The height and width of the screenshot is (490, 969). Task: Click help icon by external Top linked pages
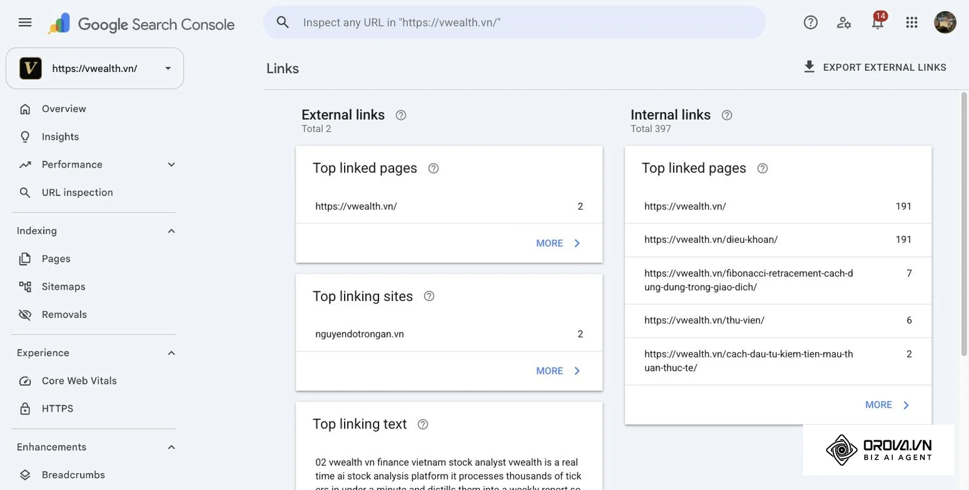click(x=433, y=168)
